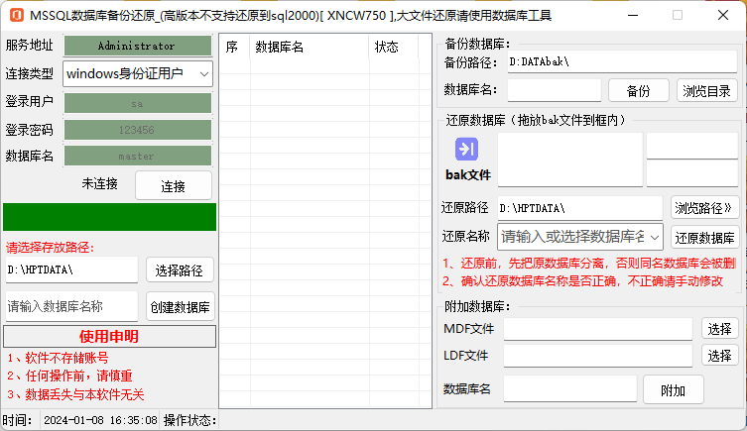Image resolution: width=747 pixels, height=431 pixels.
Task: Click the backup path field D:DATAbak\
Action: click(622, 61)
